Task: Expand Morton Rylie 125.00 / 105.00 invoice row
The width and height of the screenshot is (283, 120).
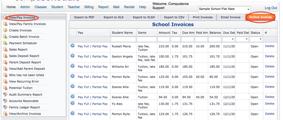Action: click(x=72, y=76)
